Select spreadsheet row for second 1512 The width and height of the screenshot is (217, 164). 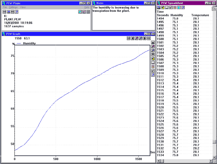coord(185,80)
